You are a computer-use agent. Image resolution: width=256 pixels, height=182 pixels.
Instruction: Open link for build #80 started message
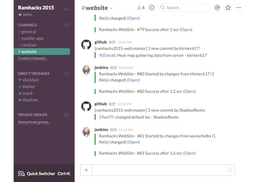click(x=133, y=80)
